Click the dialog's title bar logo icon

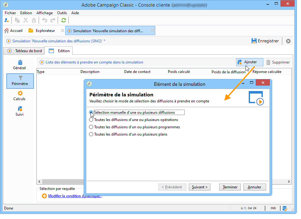[89, 84]
